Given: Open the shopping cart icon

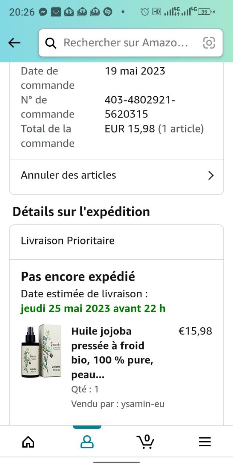Looking at the screenshot, I should [146, 441].
